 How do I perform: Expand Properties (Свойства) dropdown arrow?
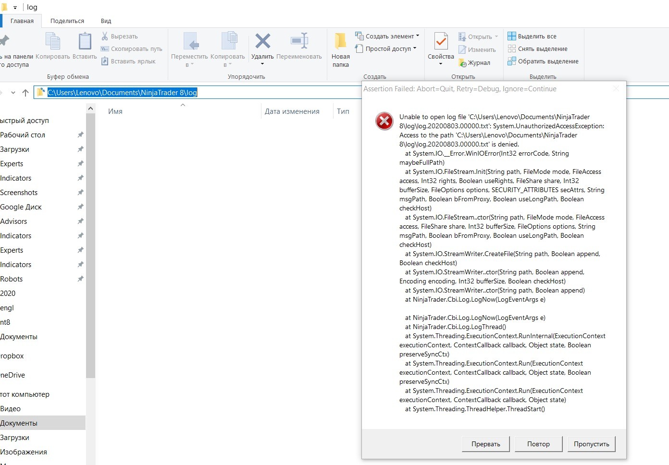click(441, 64)
